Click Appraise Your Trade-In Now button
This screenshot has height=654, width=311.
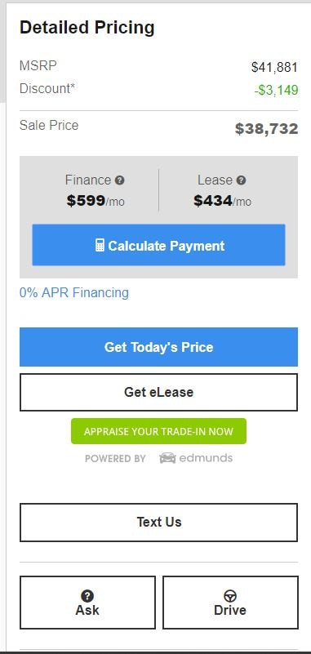[159, 431]
